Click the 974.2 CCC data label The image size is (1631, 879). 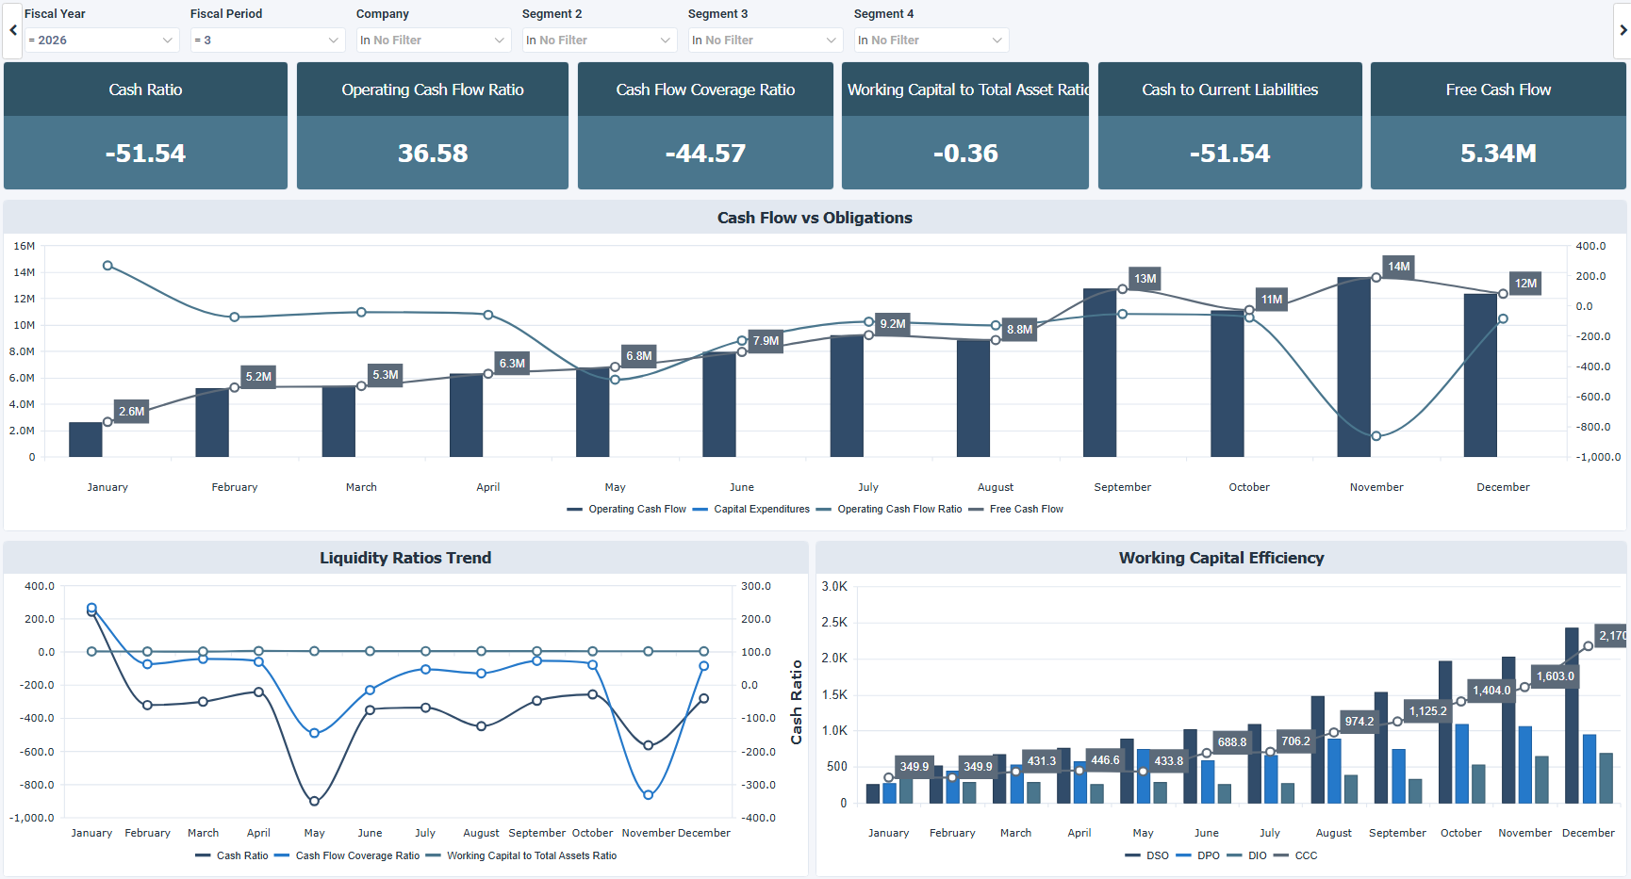1359,722
